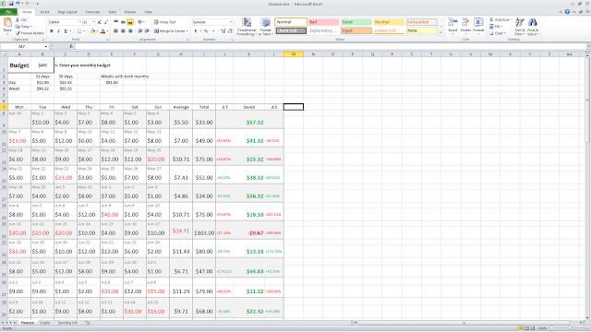Switch to the Formulas ribbon tab
The width and height of the screenshot is (591, 332).
(92, 12)
